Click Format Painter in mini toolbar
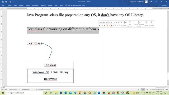 (x=121, y=22)
